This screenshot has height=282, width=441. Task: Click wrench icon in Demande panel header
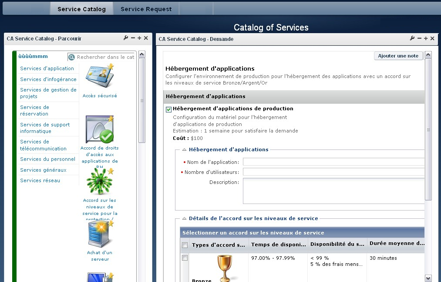pos(412,38)
